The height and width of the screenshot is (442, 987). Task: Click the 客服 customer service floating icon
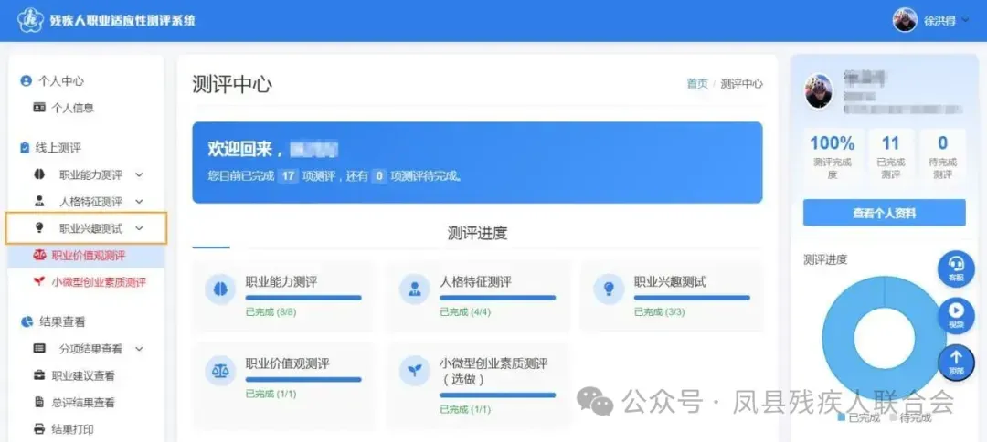[956, 267]
